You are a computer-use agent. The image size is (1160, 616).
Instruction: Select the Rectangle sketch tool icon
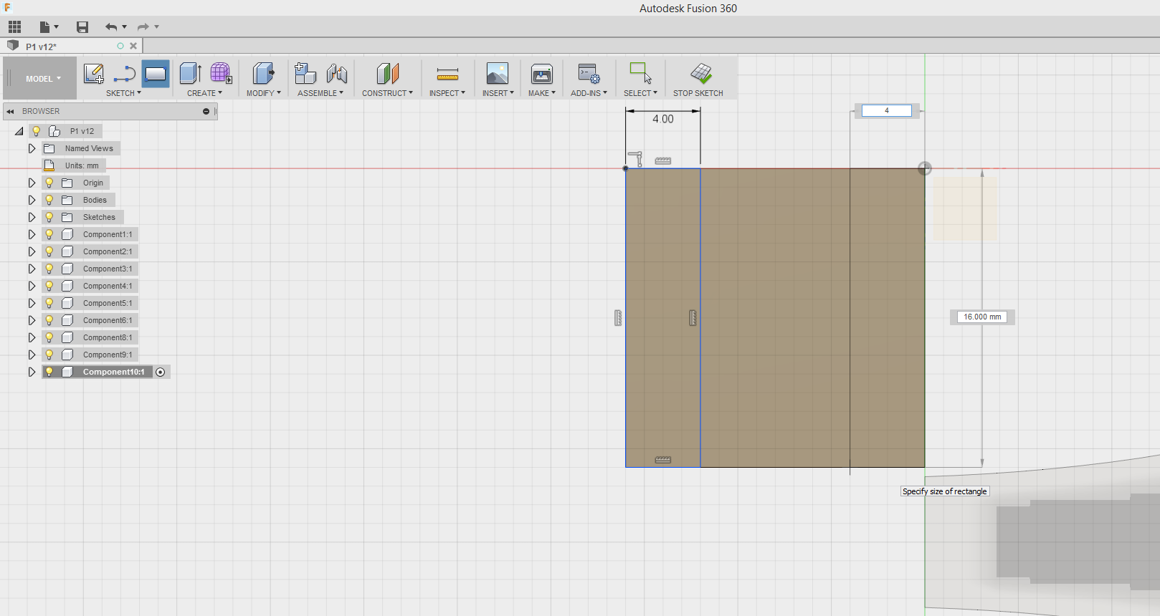156,73
